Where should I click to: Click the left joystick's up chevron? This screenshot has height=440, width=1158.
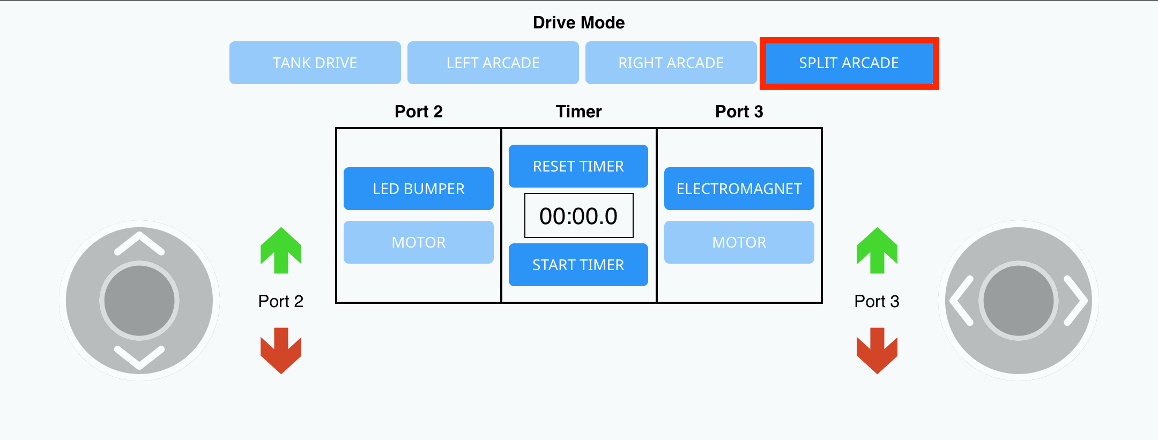138,243
